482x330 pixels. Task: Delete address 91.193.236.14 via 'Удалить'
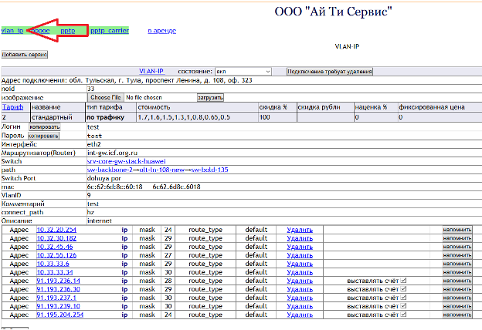pyautogui.click(x=300, y=281)
